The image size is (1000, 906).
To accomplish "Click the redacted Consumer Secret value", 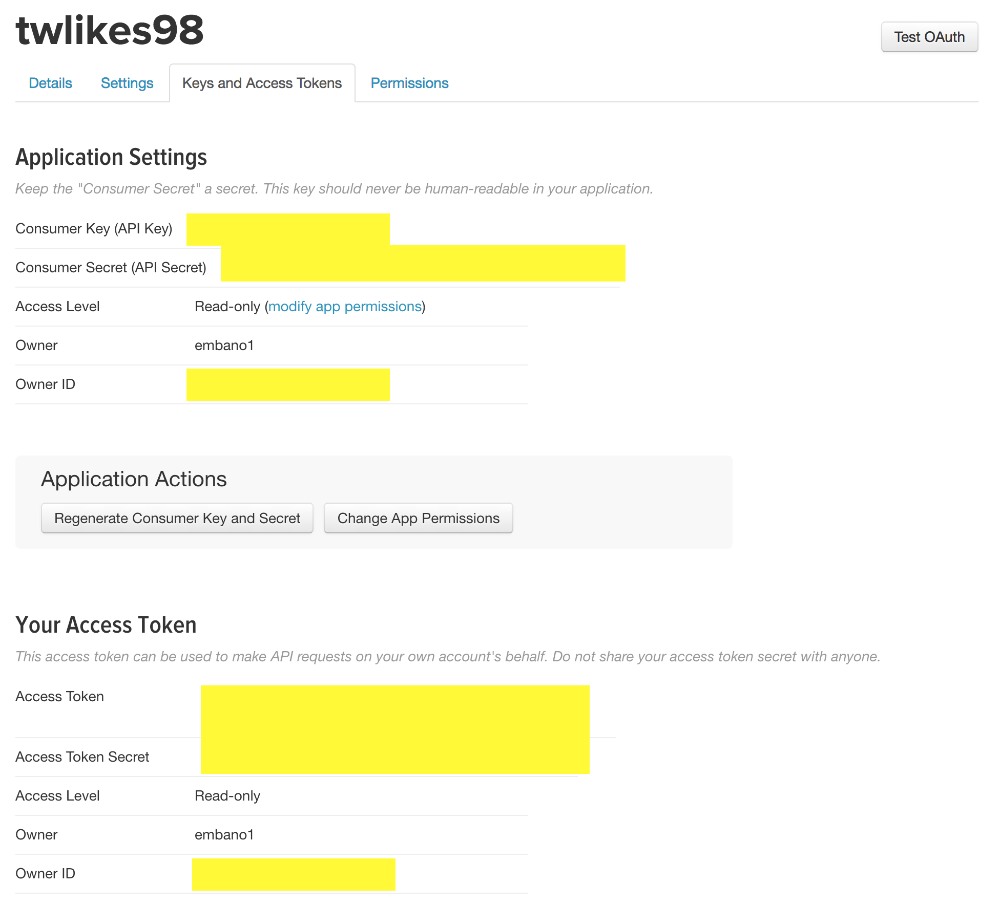I will pos(423,264).
